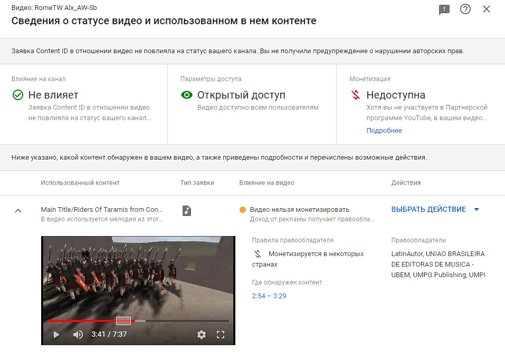505x352 pixels.
Task: Click the music note claim type icon
Action: coord(187,211)
